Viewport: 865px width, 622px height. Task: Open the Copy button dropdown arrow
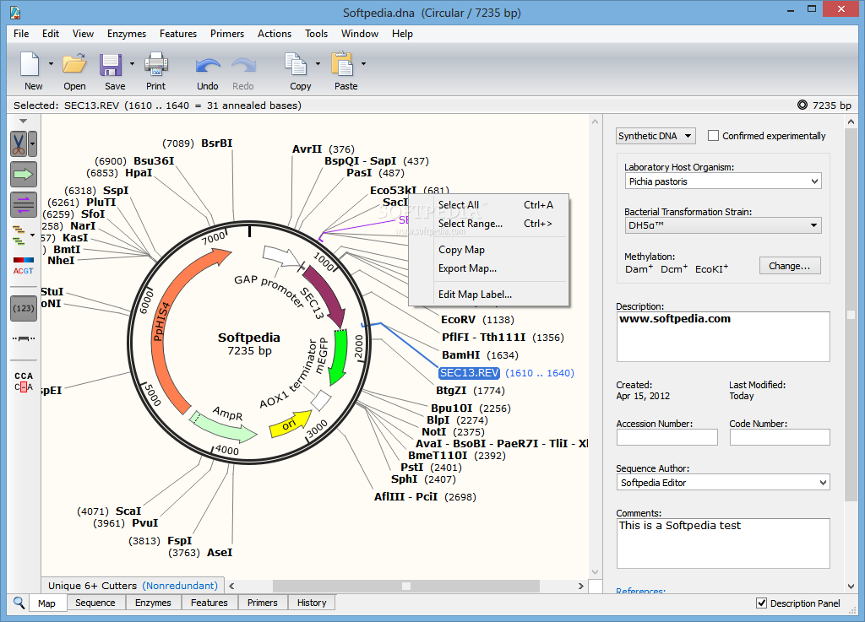coord(318,64)
